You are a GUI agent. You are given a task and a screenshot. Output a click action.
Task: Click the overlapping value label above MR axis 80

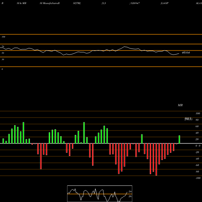(188, 119)
